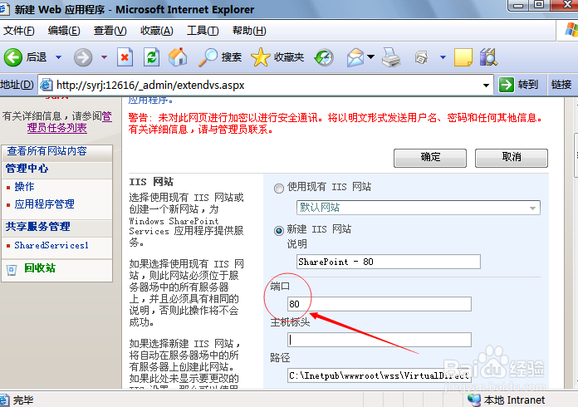Open SharedServices1 sidebar link
The width and height of the screenshot is (578, 407).
click(x=51, y=245)
